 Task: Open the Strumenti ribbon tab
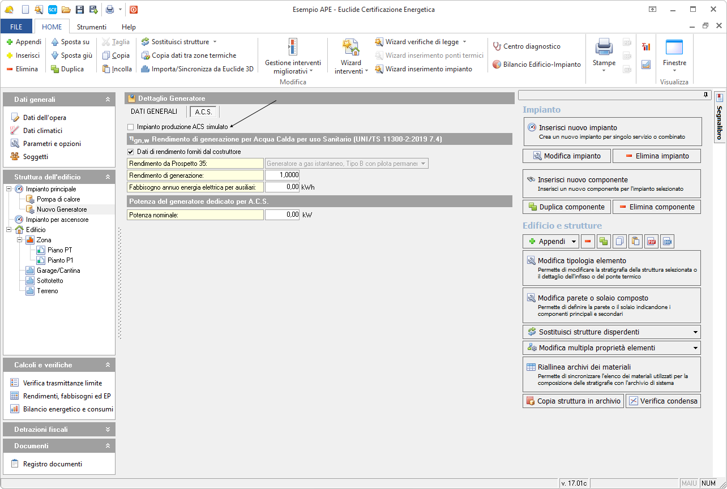coord(91,27)
